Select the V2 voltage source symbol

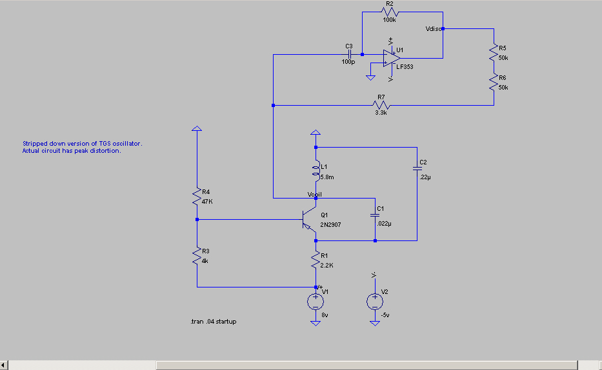point(375,302)
